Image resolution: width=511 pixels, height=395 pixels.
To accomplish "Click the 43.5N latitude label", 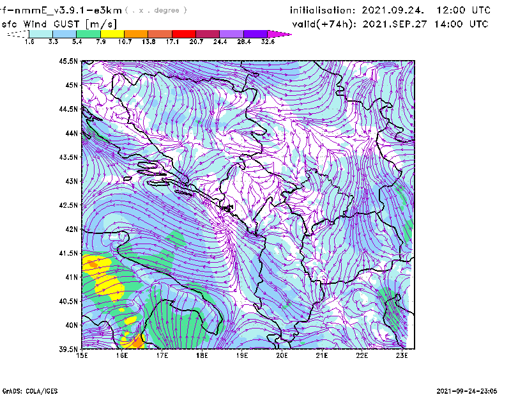I will [x=68, y=157].
